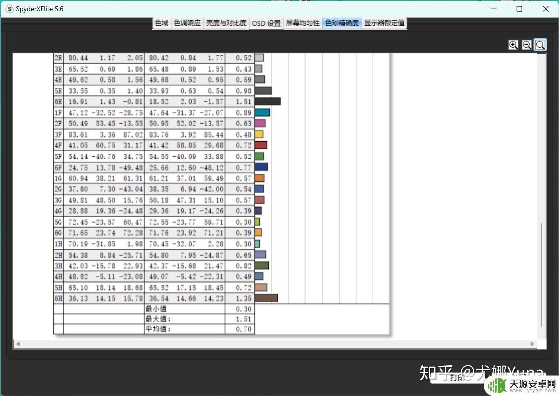
Task: Click row label 2E
Action: (58, 58)
